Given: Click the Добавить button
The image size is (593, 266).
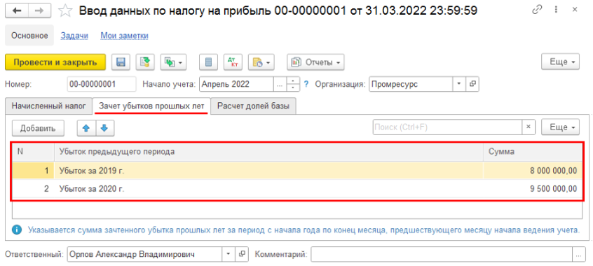Looking at the screenshot, I should (x=38, y=128).
